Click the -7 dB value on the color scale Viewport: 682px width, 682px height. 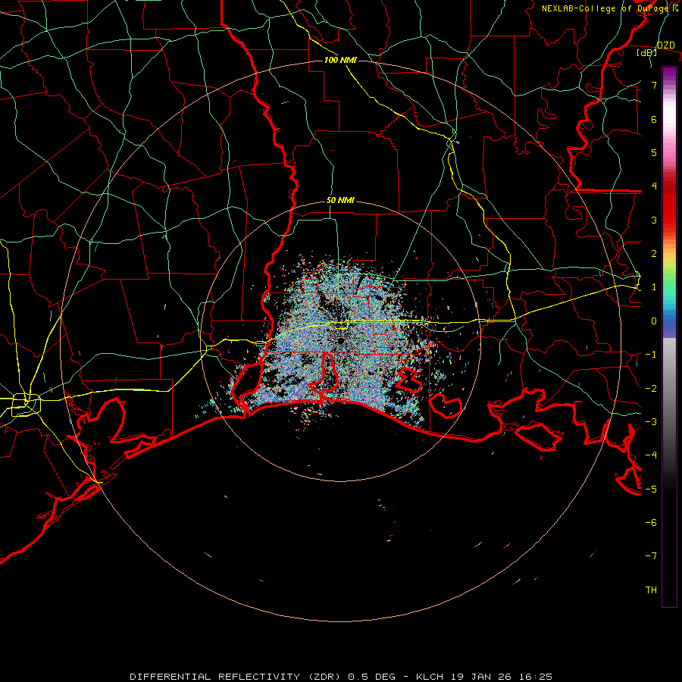pyautogui.click(x=651, y=556)
